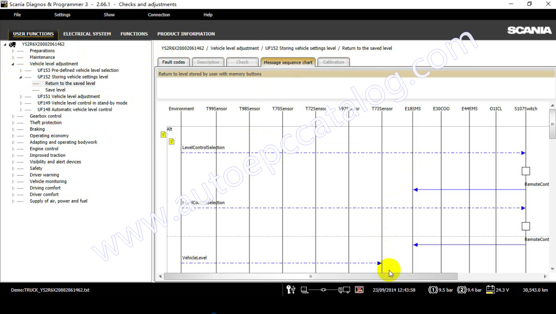Screen dimensions: 556x314
Task: Click the battery voltage icon
Action: (x=490, y=289)
